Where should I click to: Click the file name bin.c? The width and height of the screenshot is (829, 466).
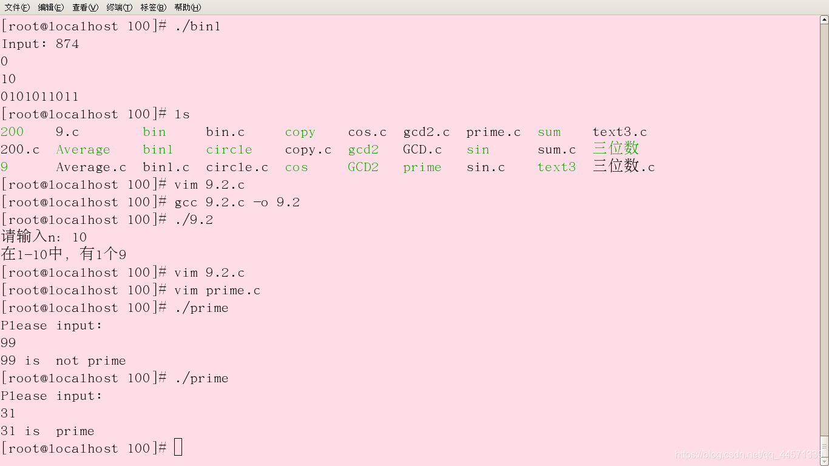[x=225, y=132]
